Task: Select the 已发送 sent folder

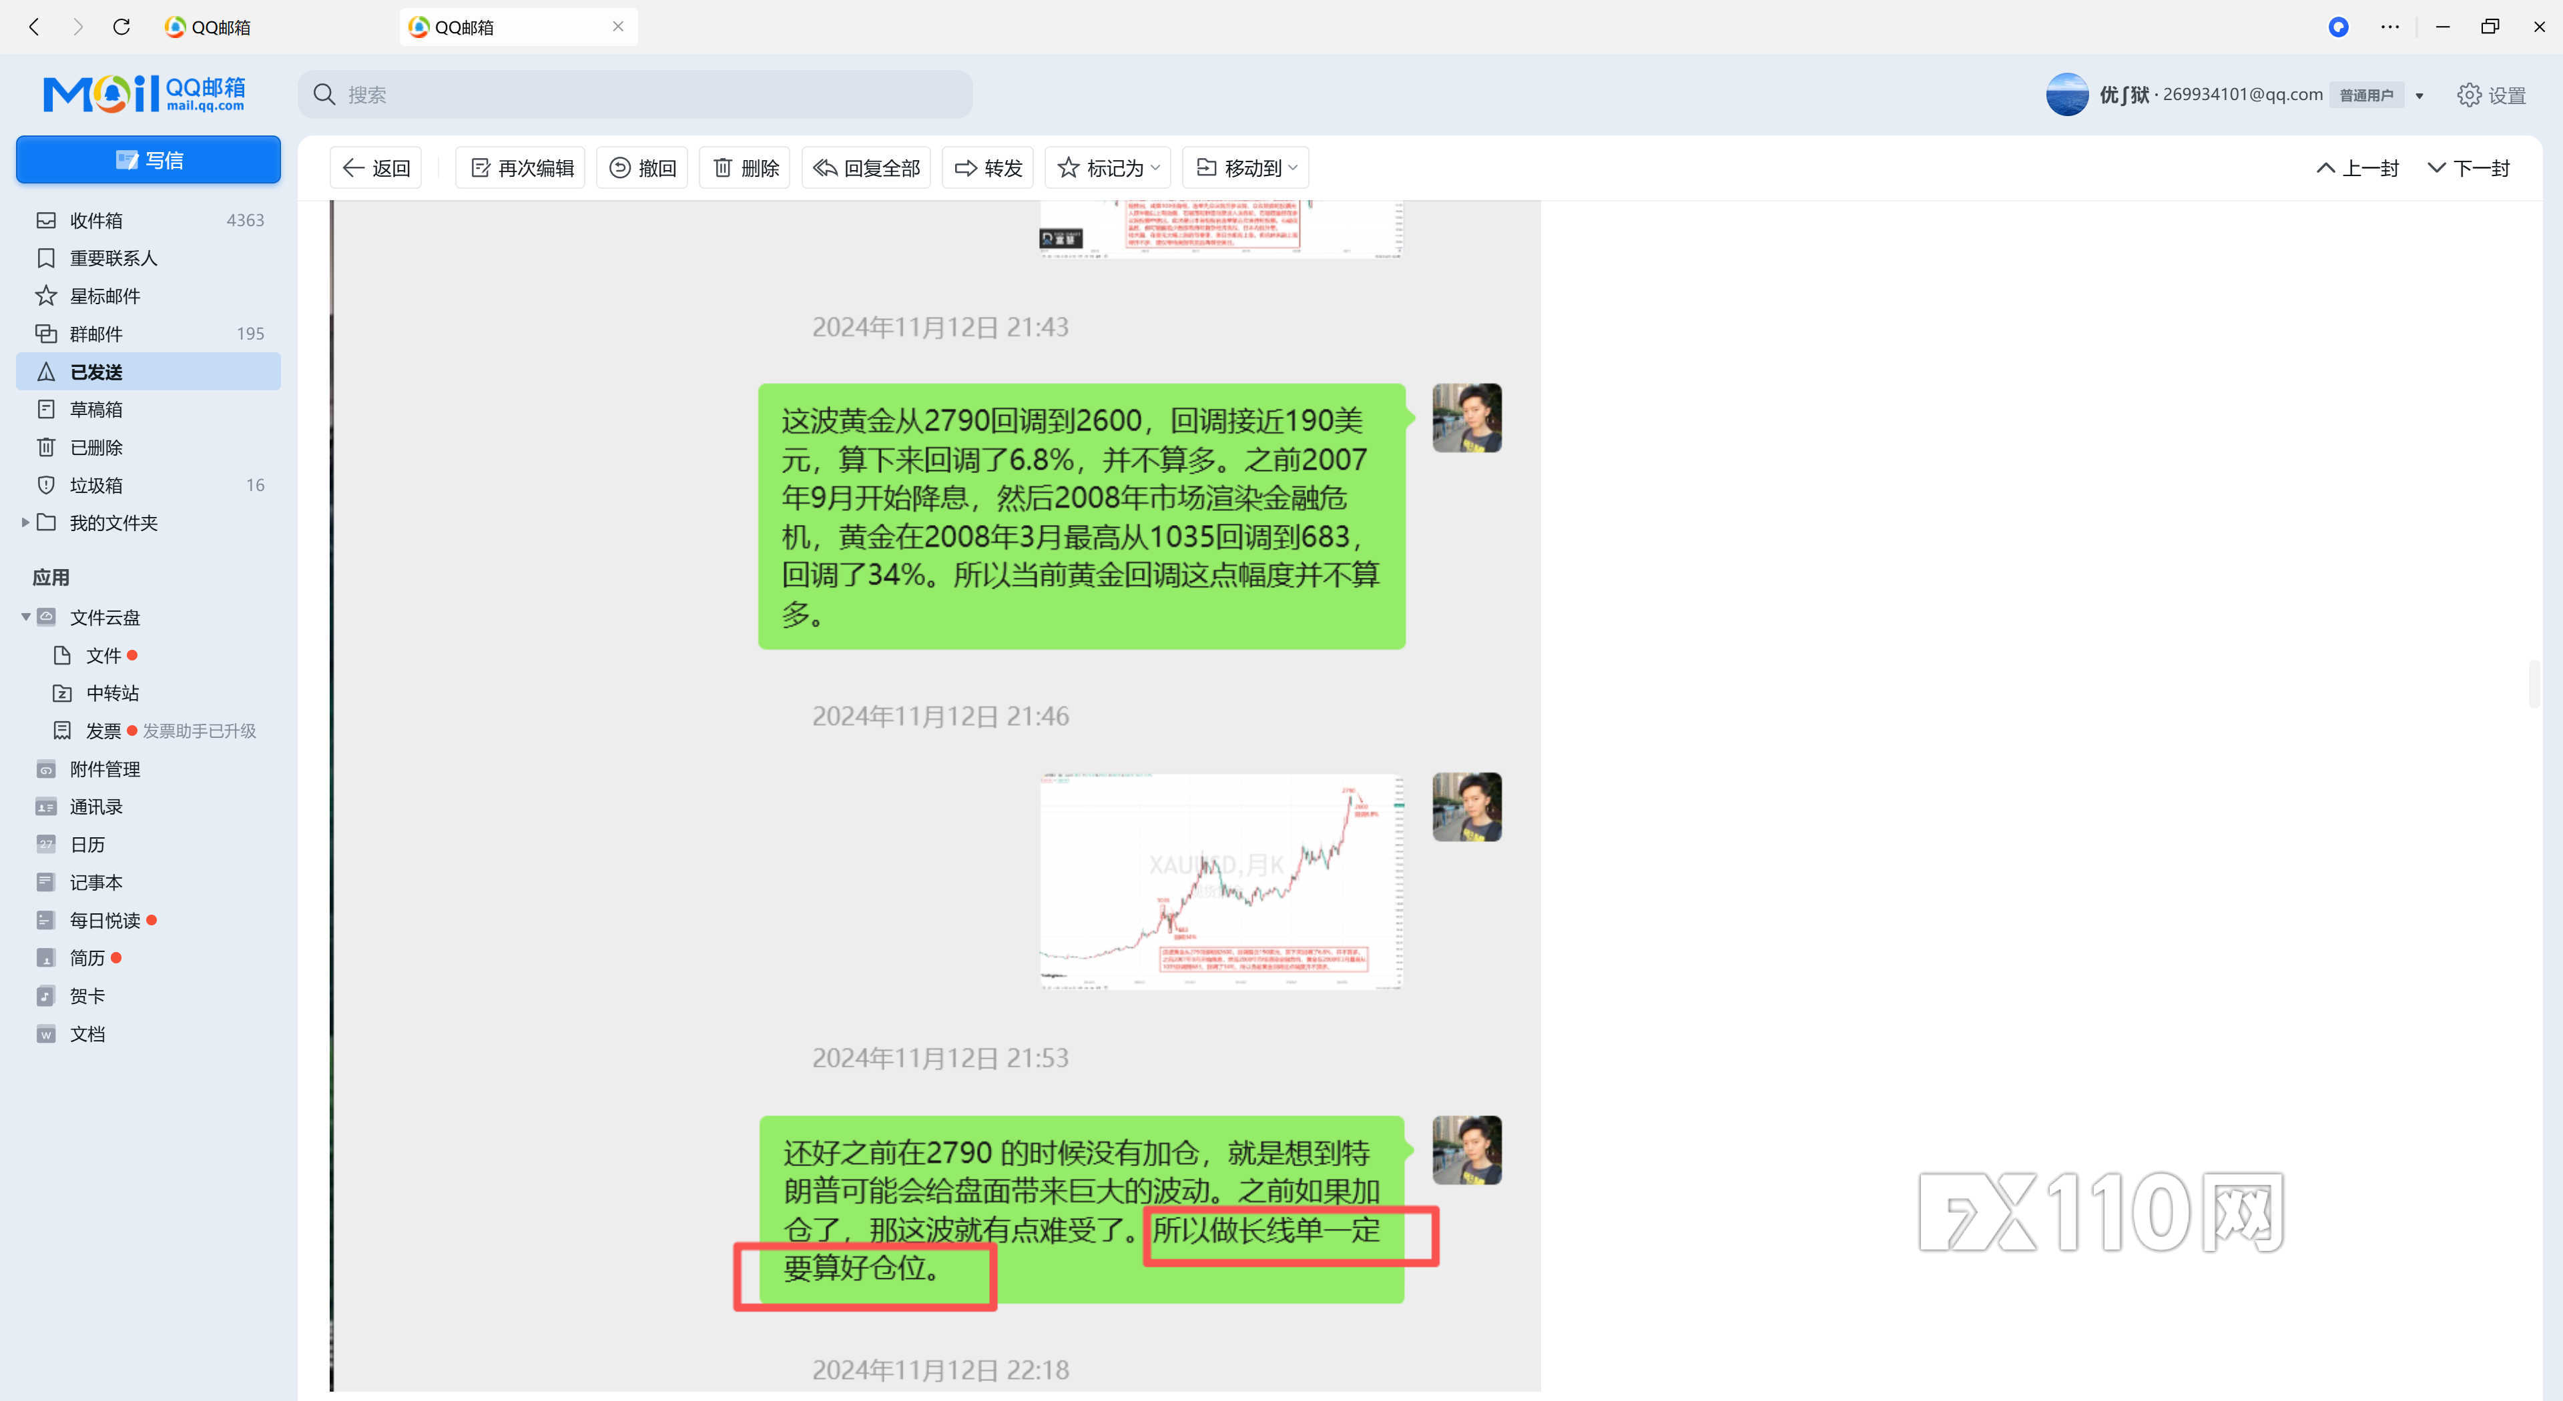Action: [x=148, y=371]
